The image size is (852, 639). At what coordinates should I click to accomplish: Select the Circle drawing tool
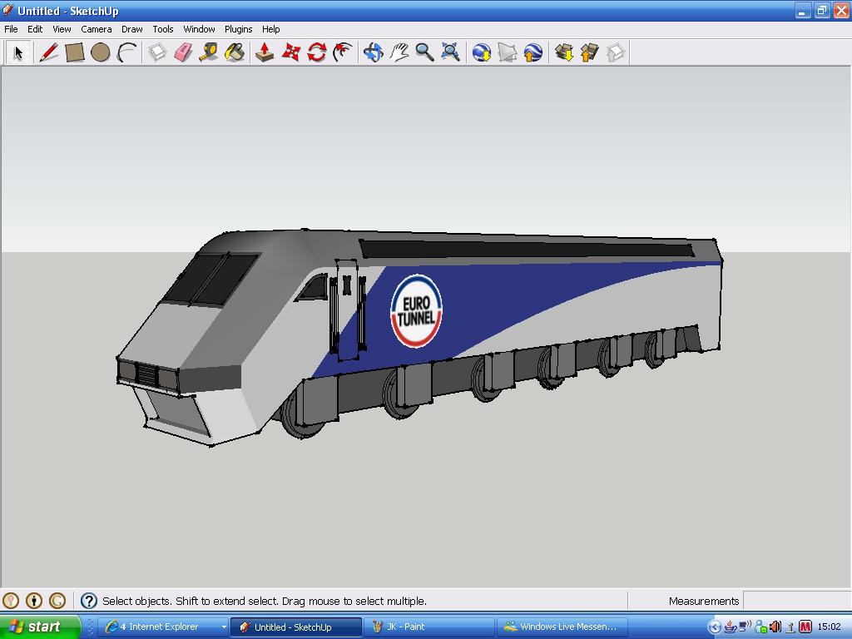coord(101,52)
